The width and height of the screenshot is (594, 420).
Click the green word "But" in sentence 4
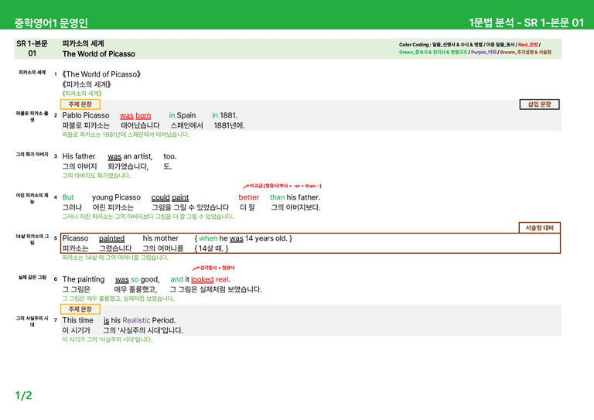(68, 197)
